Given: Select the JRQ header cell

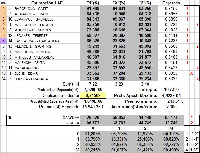Looking at the screenshot, I should point(3,3).
